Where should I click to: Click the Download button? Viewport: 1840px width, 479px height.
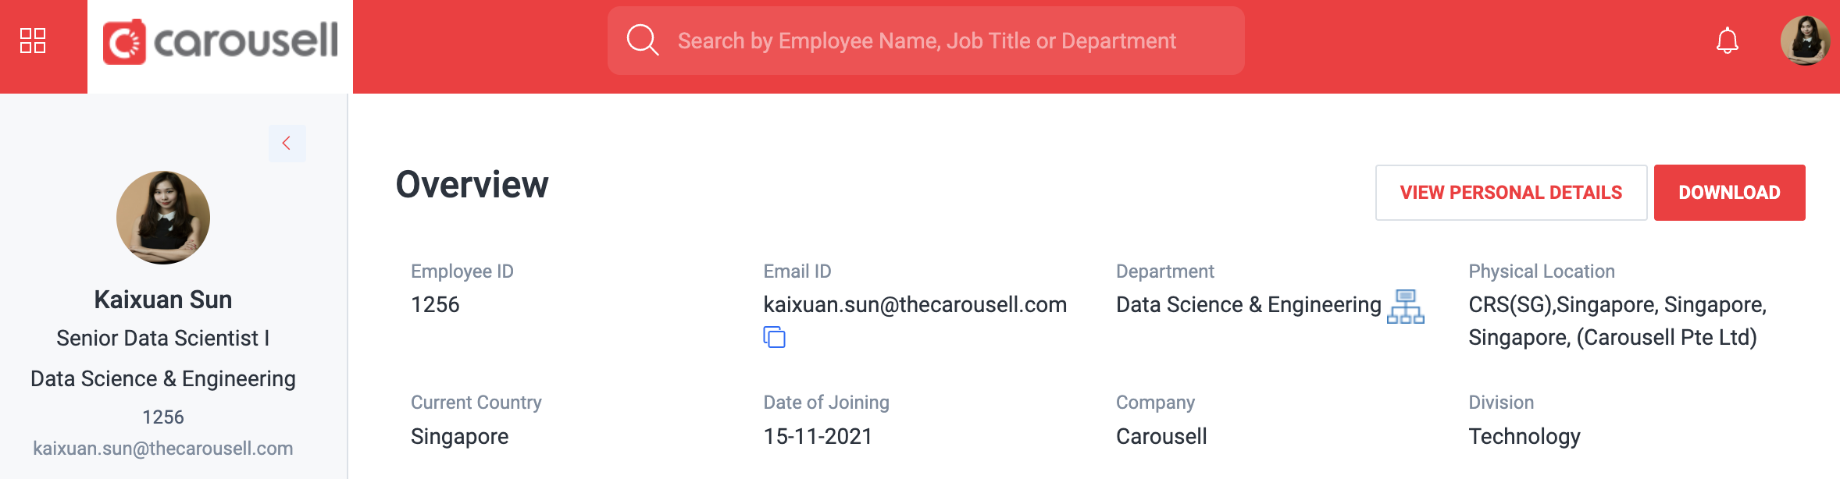pyautogui.click(x=1729, y=193)
